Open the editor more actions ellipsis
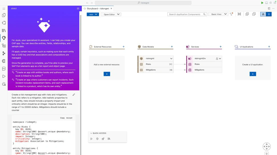The image size is (277, 155). [x=273, y=9]
